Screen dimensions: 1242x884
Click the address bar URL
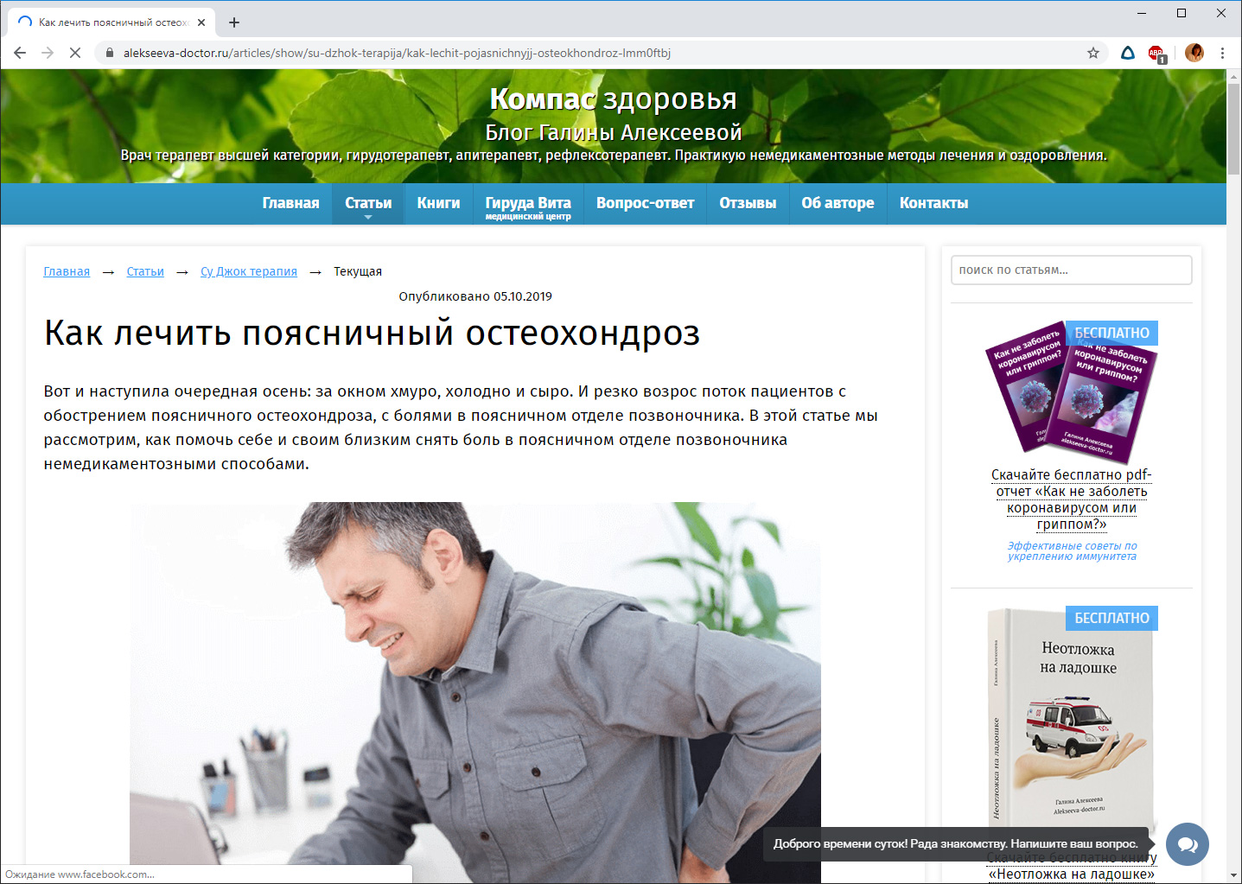click(397, 53)
